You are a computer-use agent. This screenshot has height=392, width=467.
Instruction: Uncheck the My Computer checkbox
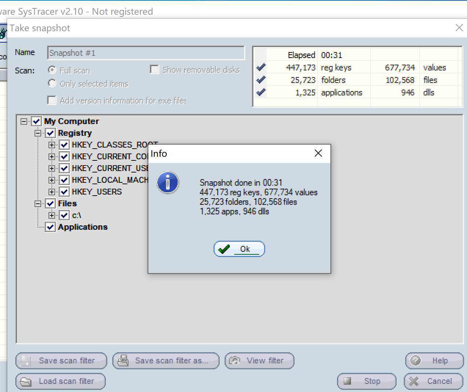pos(36,121)
